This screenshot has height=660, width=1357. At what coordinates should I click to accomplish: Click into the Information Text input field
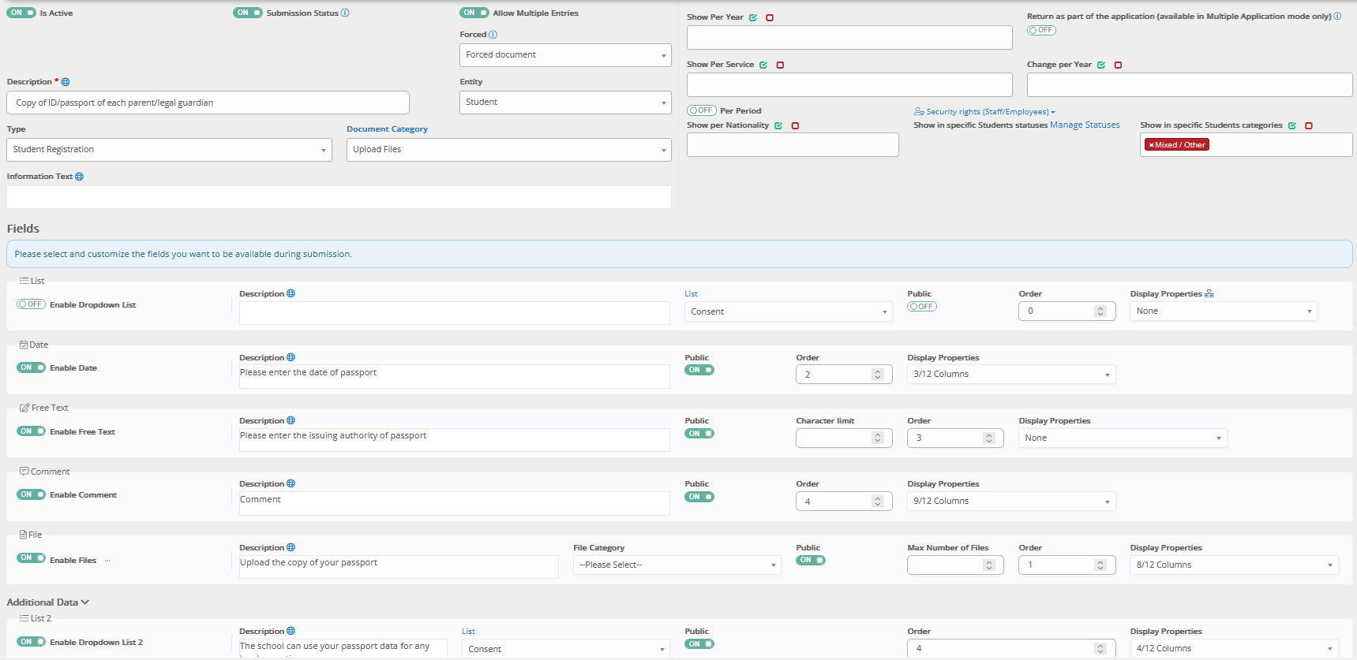[339, 197]
